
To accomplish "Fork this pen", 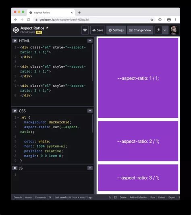I will click(x=153, y=197).
